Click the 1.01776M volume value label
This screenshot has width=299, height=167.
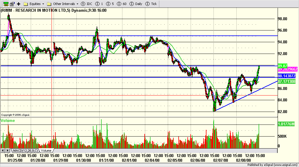click(x=286, y=124)
